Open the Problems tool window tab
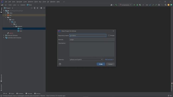Image resolution: width=173 pixels, height=97 pixels. pyautogui.click(x=20, y=93)
